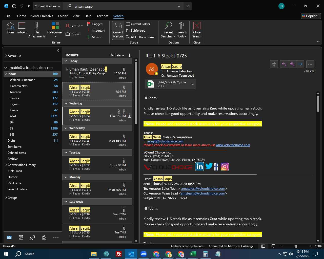Screen dimensions: 324x259
Task: Open the attachment options dropdown arrow
Action: [193, 84]
